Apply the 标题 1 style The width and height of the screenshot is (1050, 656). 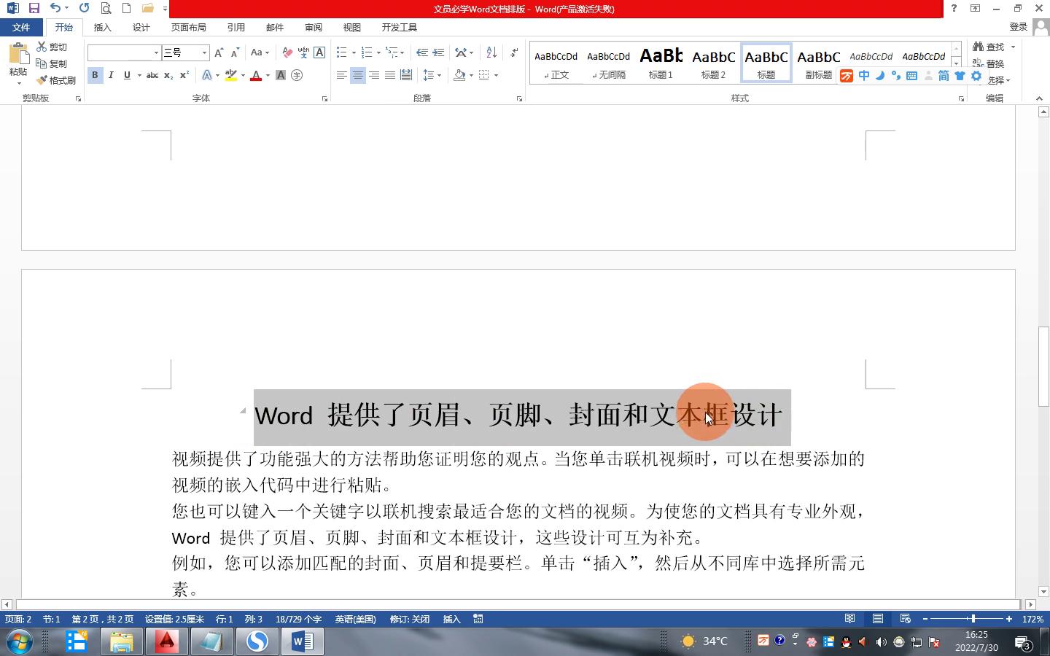click(661, 63)
